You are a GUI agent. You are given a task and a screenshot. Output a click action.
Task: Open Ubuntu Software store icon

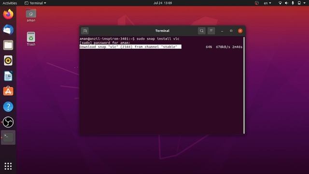8,91
